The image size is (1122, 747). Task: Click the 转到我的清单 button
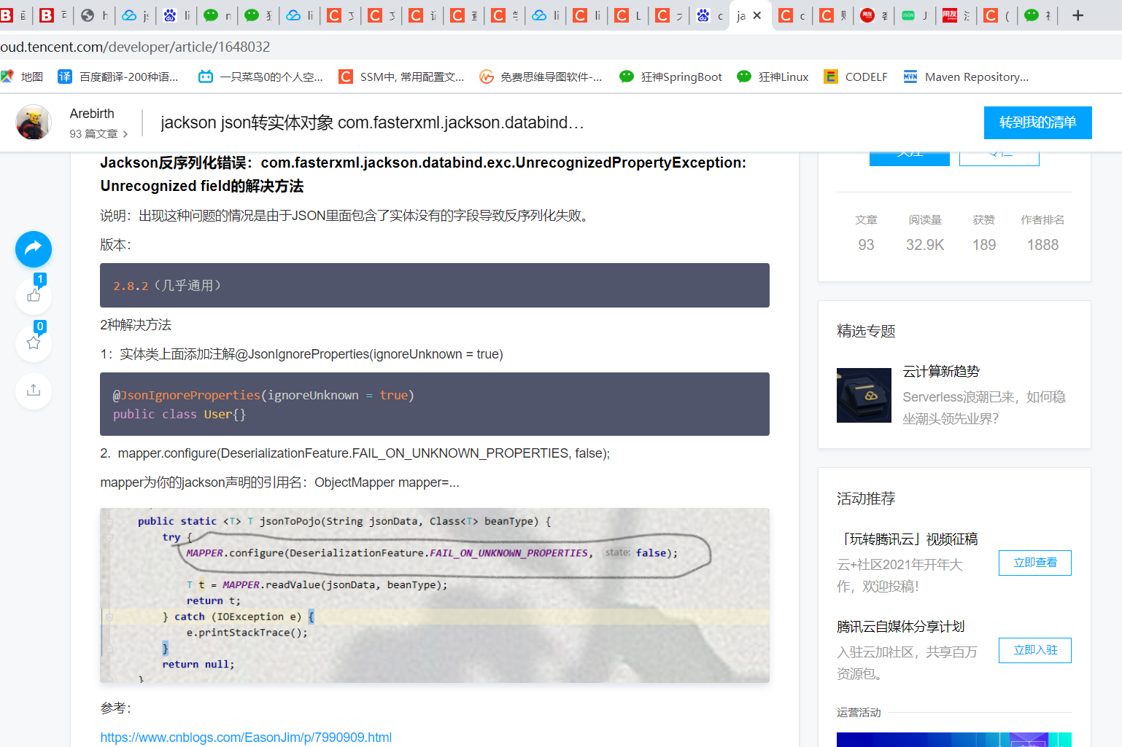pyautogui.click(x=1037, y=122)
